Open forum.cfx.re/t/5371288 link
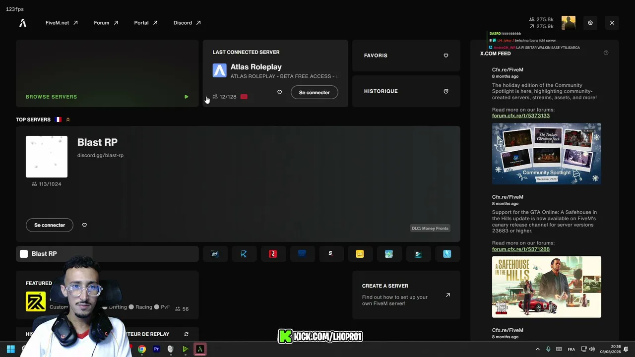 click(521, 249)
